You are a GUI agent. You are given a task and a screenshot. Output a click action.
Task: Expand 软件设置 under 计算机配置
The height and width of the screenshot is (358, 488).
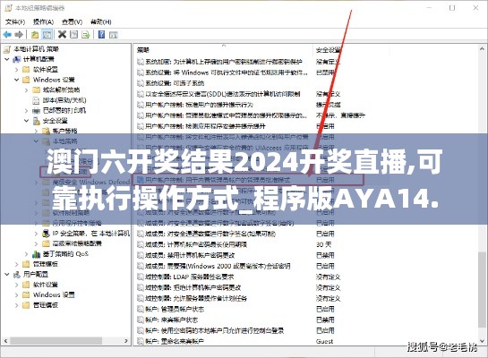(17, 70)
